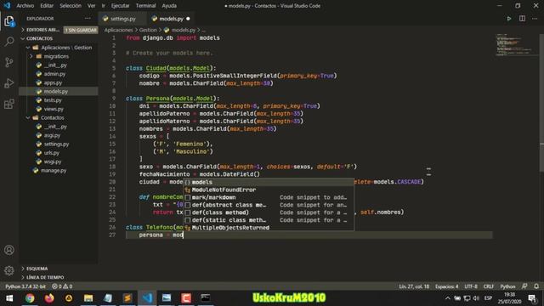The width and height of the screenshot is (544, 306).
Task: Open admin.py in the explorer
Action: pos(54,74)
